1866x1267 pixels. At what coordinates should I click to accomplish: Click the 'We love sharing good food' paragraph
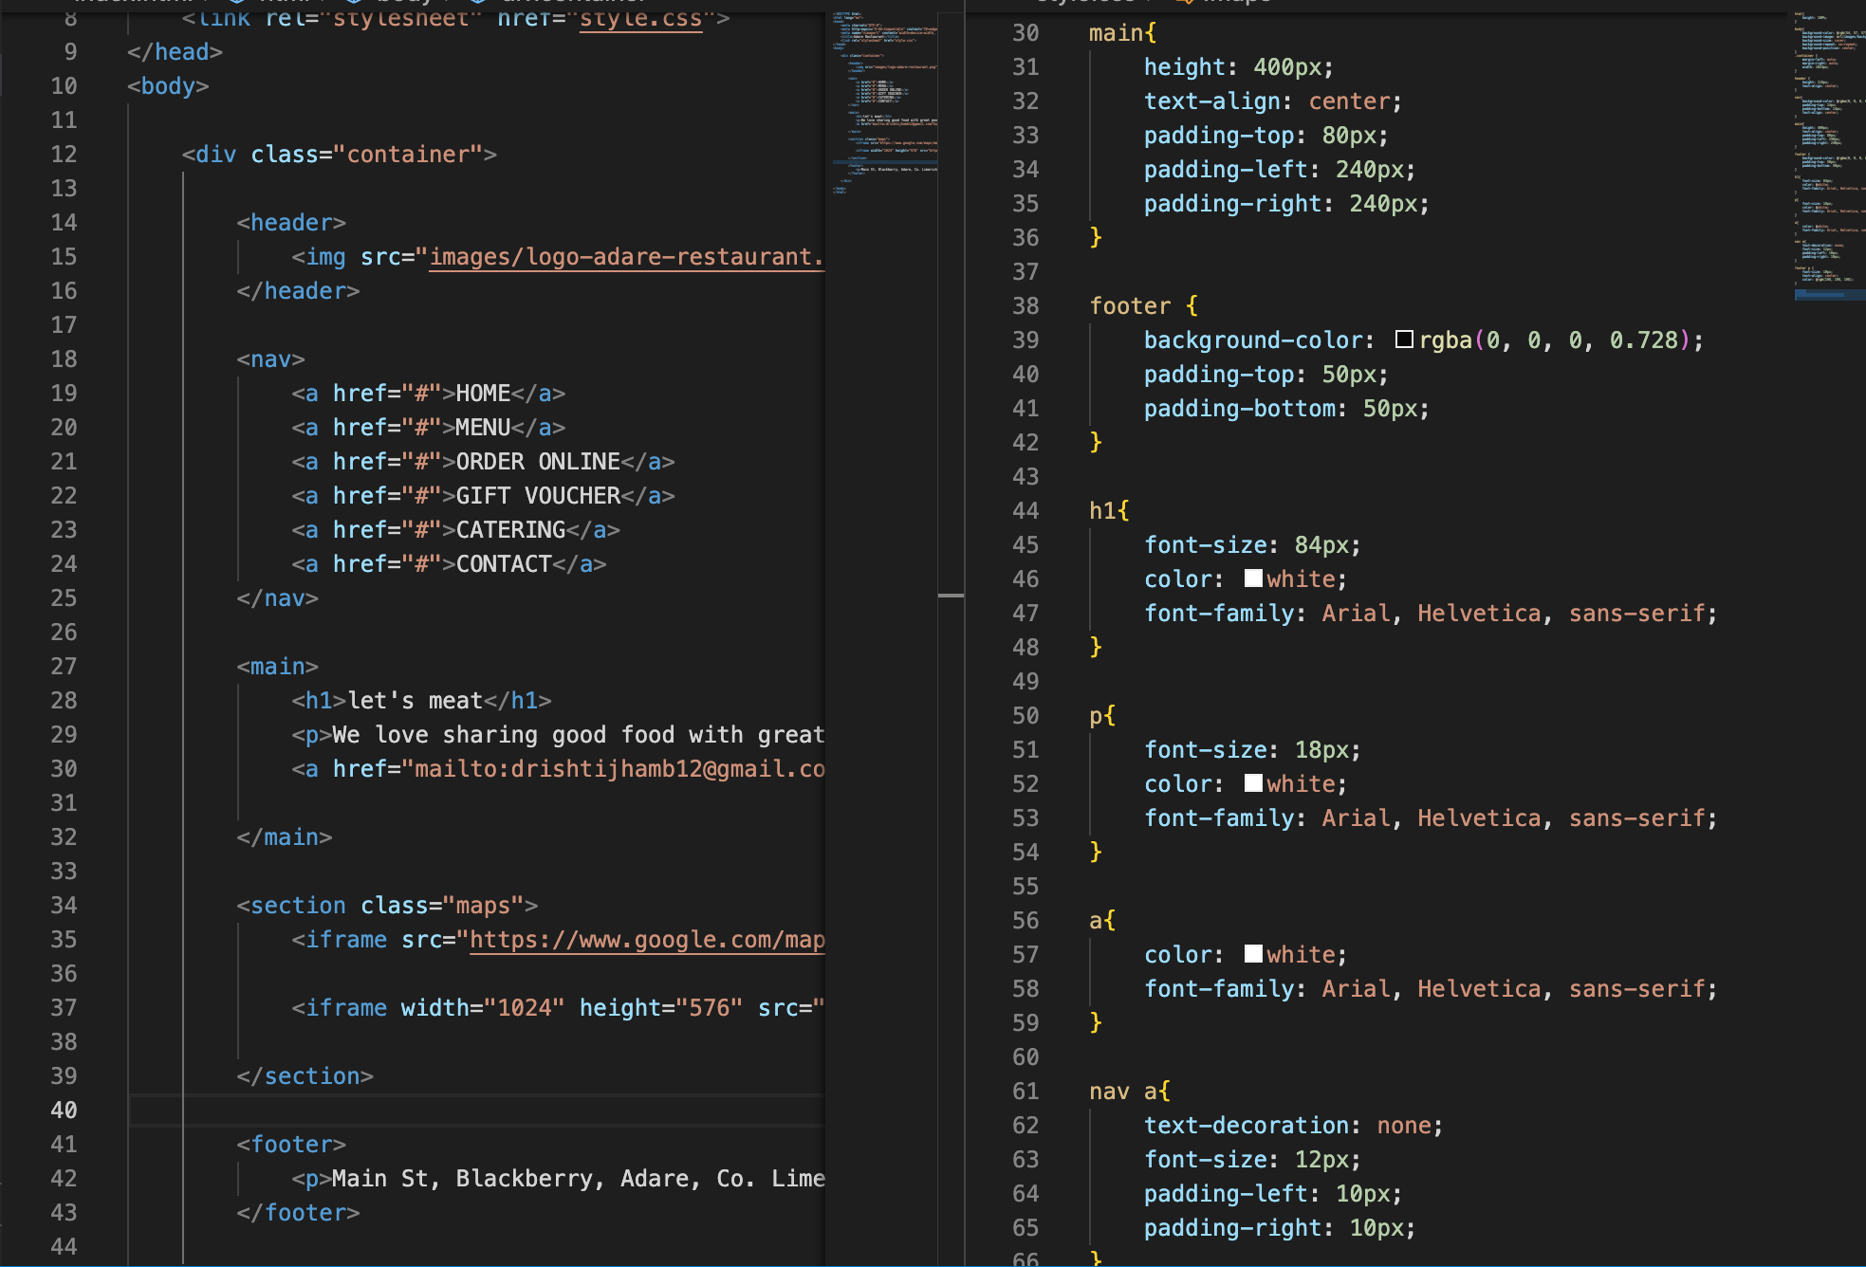coord(579,735)
